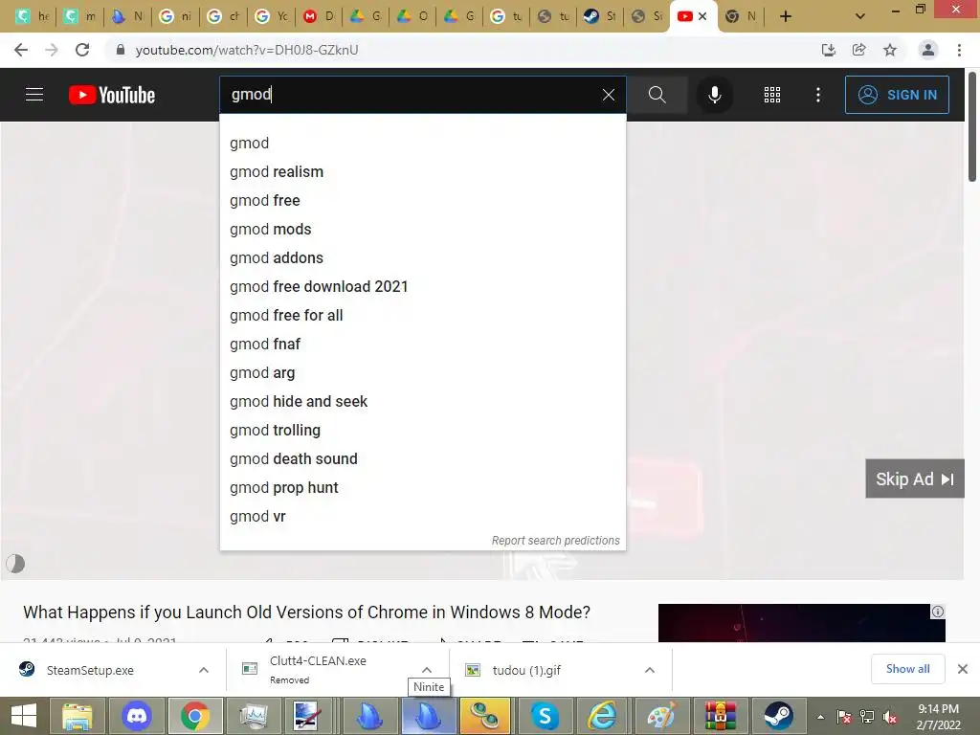The image size is (980, 735).
Task: Bookmark this page with the star icon
Action: click(890, 50)
